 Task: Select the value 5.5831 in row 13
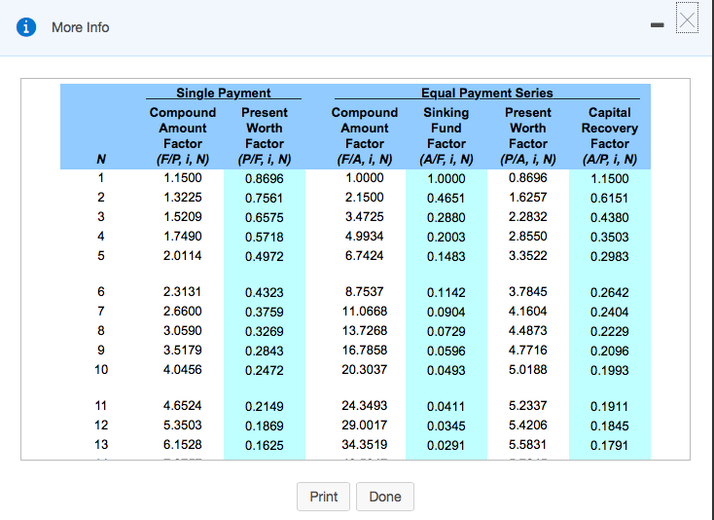527,444
